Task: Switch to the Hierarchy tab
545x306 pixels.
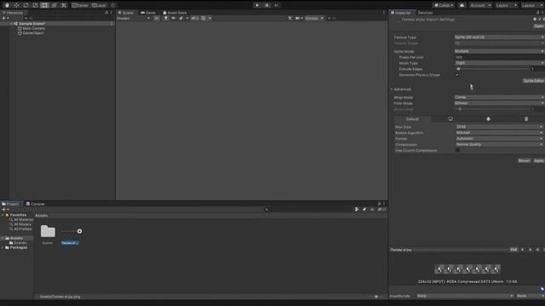Action: 13,13
